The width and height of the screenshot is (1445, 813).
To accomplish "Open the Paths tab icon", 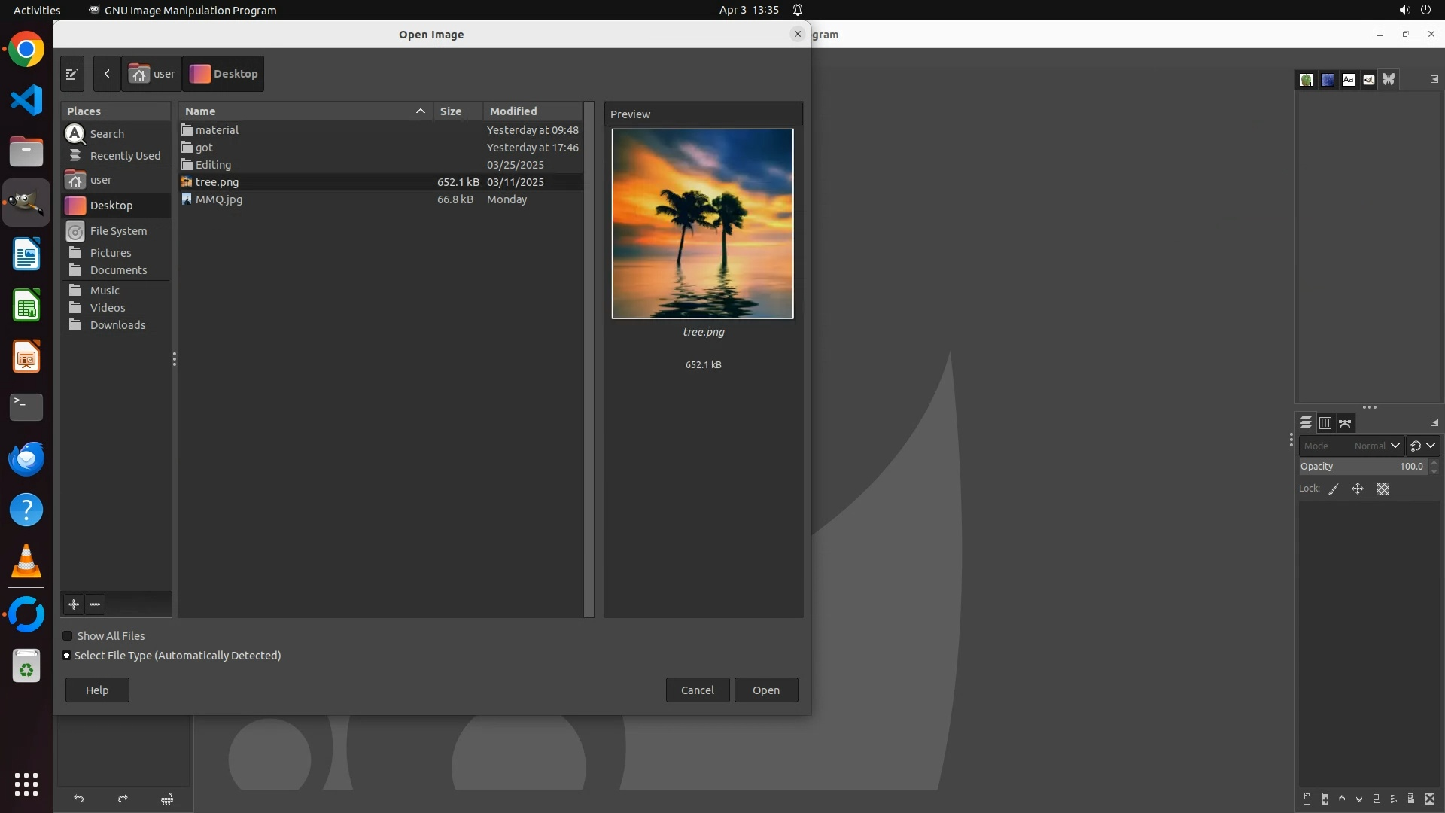I will pyautogui.click(x=1345, y=424).
